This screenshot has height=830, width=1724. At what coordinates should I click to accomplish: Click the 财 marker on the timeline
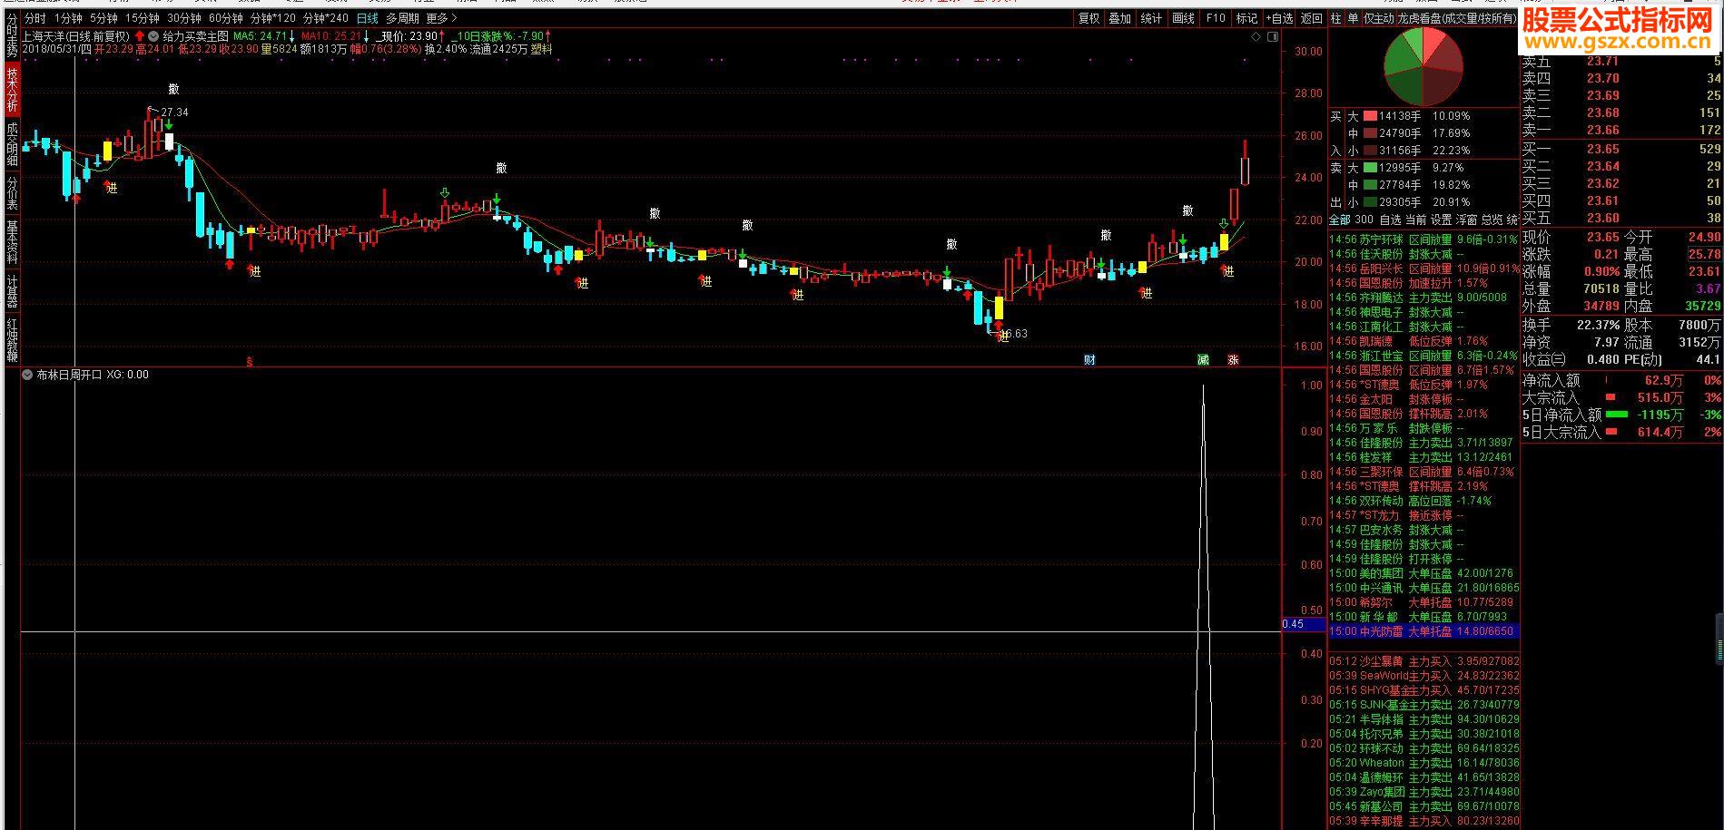click(1089, 360)
